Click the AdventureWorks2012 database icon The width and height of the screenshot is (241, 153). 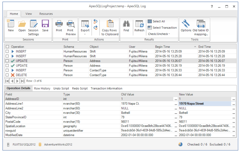(40, 145)
